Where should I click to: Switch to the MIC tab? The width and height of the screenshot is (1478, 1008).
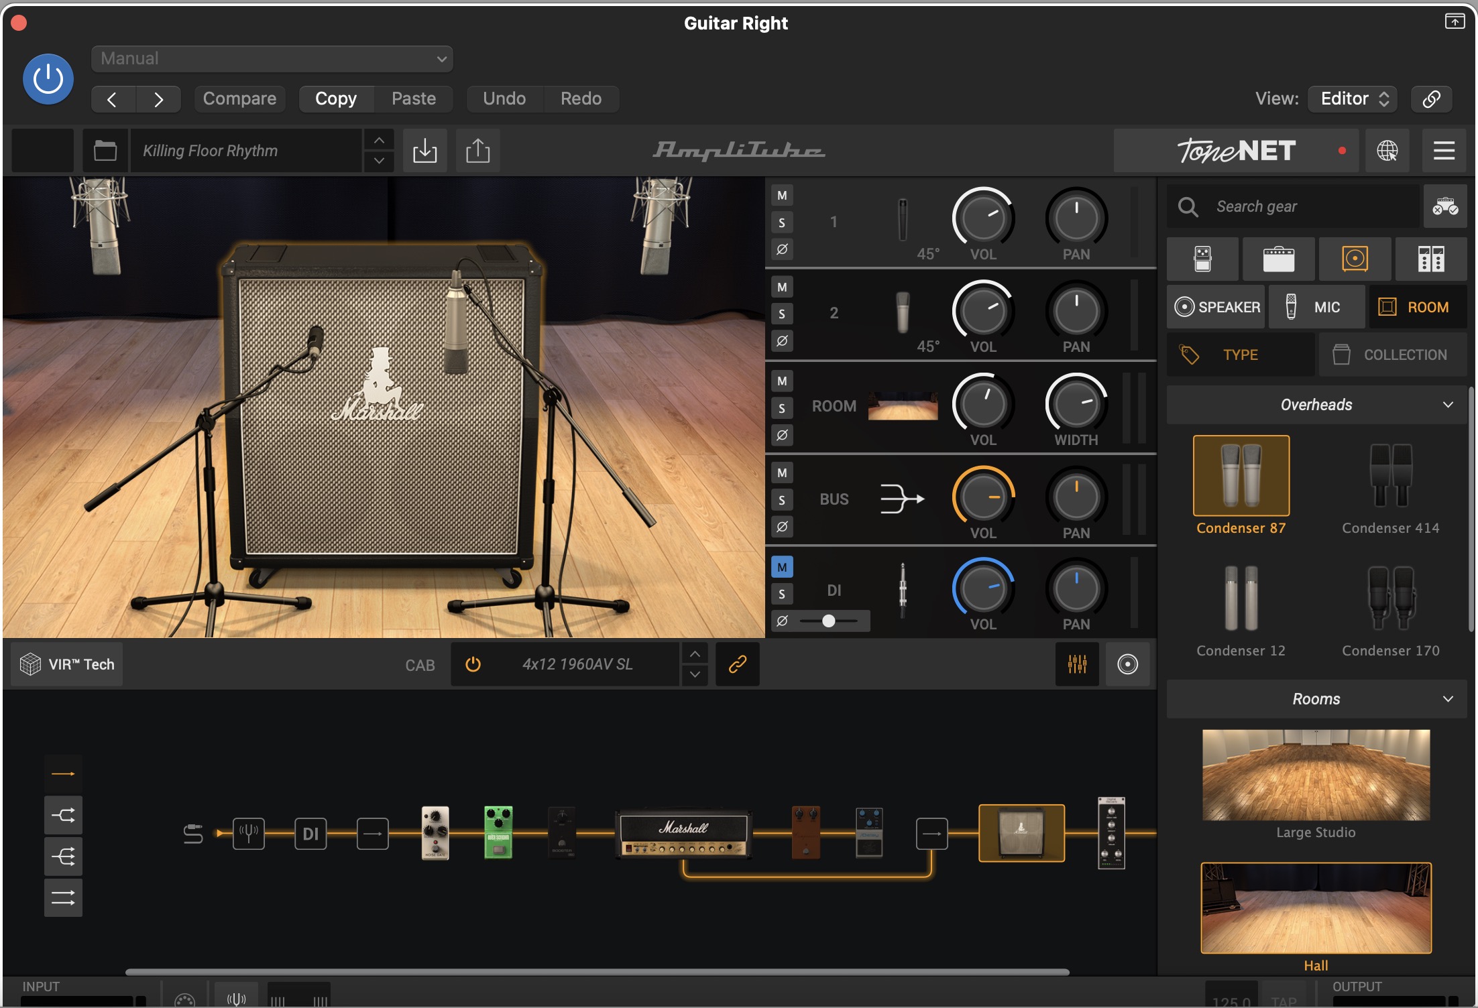(1316, 307)
